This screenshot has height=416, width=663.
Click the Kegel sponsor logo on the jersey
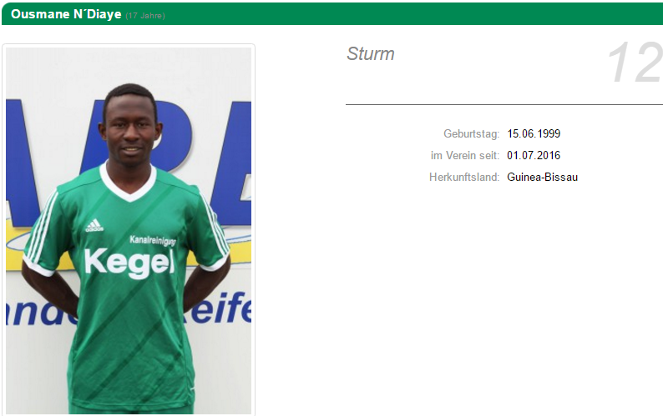click(129, 263)
